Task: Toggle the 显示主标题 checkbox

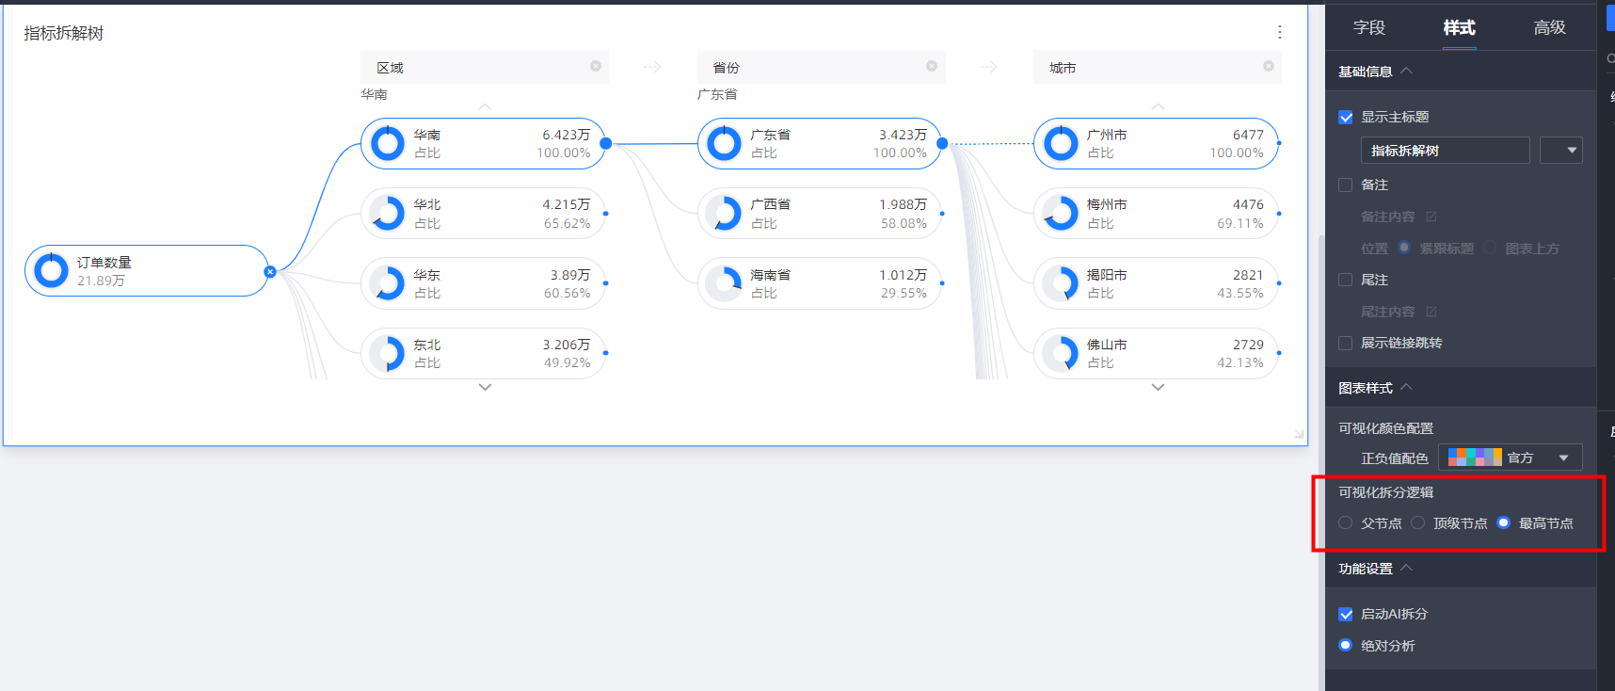Action: [x=1346, y=118]
